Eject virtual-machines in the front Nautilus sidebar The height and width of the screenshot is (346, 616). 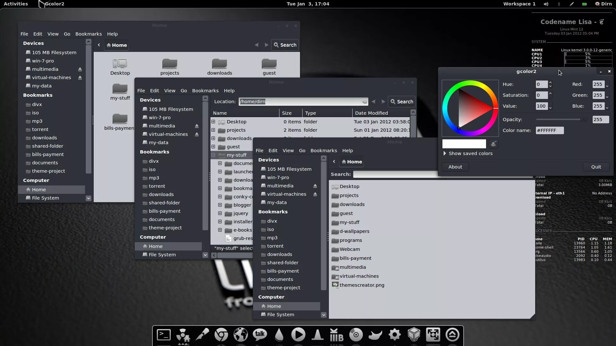point(315,194)
